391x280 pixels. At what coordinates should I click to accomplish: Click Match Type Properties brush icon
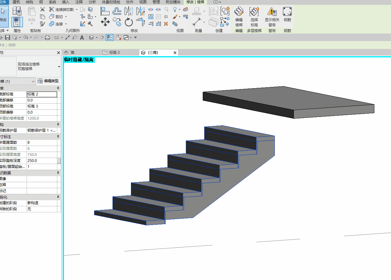(x=43, y=24)
